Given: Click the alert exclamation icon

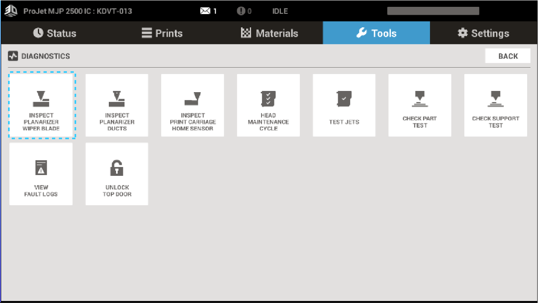Looking at the screenshot, I should [x=241, y=11].
